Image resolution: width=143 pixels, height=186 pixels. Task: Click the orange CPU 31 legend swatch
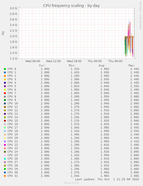tap(5, 176)
